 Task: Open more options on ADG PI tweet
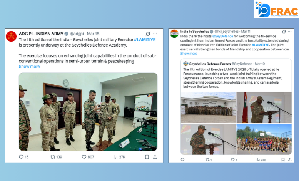pos(155,34)
